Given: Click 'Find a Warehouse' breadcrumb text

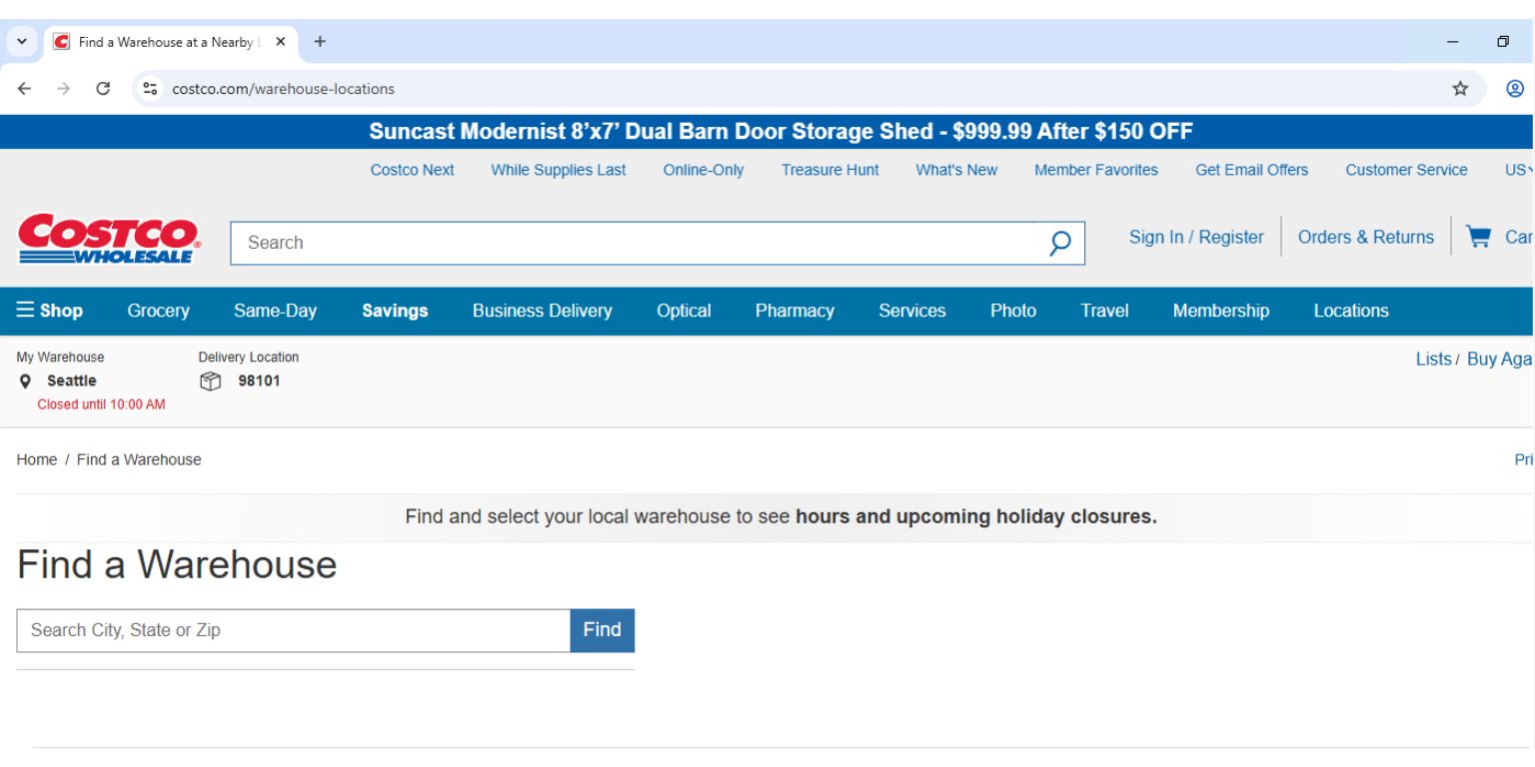Looking at the screenshot, I should [139, 459].
